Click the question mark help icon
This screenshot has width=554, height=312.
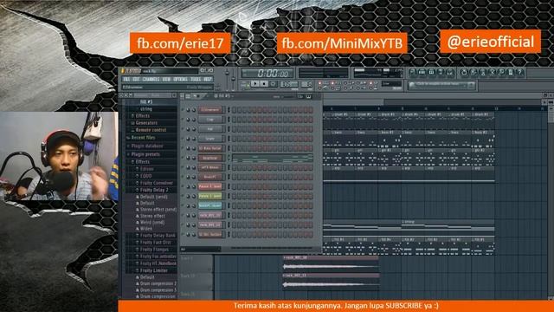pos(519,72)
